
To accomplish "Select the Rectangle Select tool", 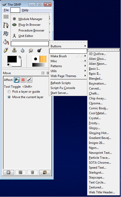I will (x=6, y=17).
